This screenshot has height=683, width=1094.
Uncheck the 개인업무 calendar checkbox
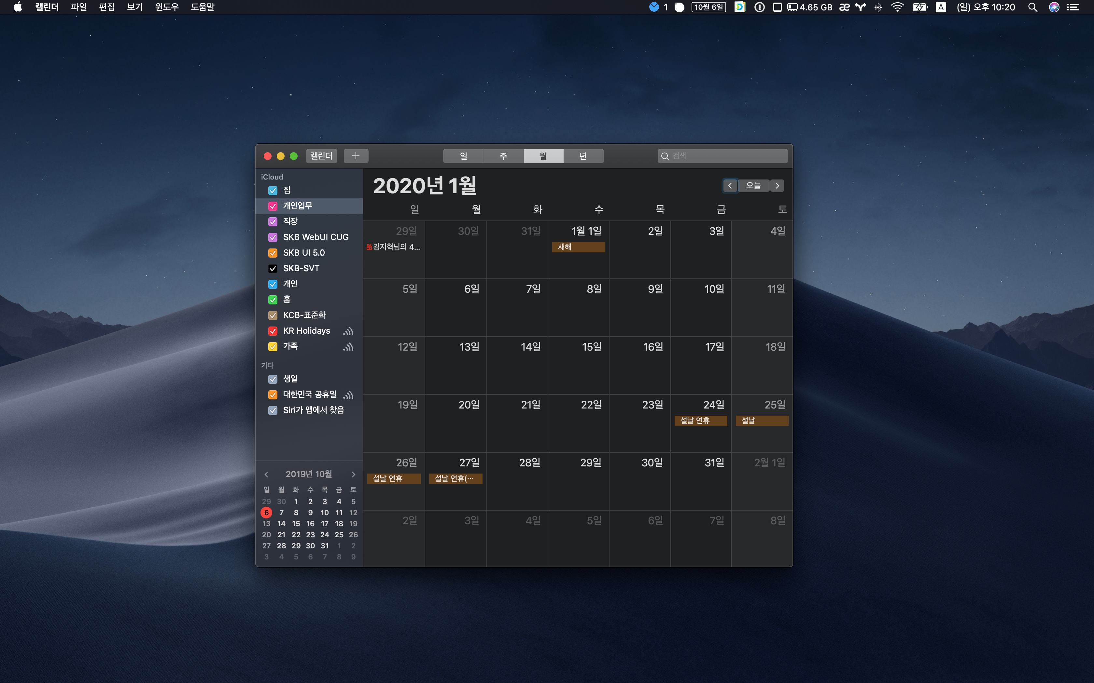point(273,206)
